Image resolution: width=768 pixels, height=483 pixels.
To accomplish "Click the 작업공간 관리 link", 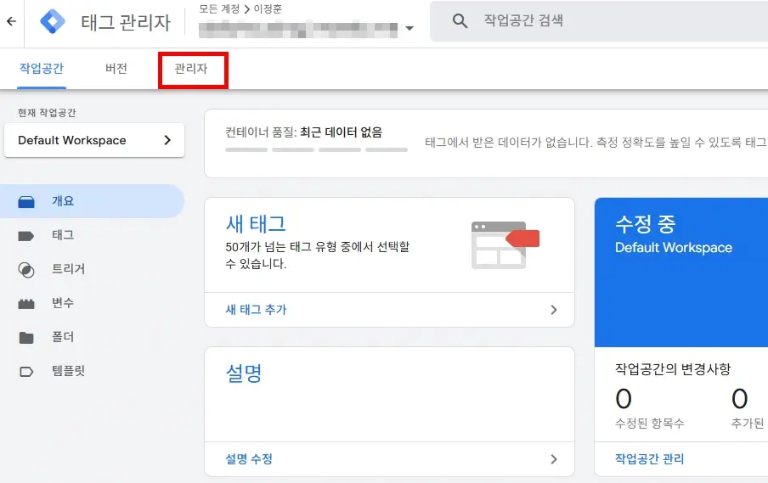I will tap(649, 459).
